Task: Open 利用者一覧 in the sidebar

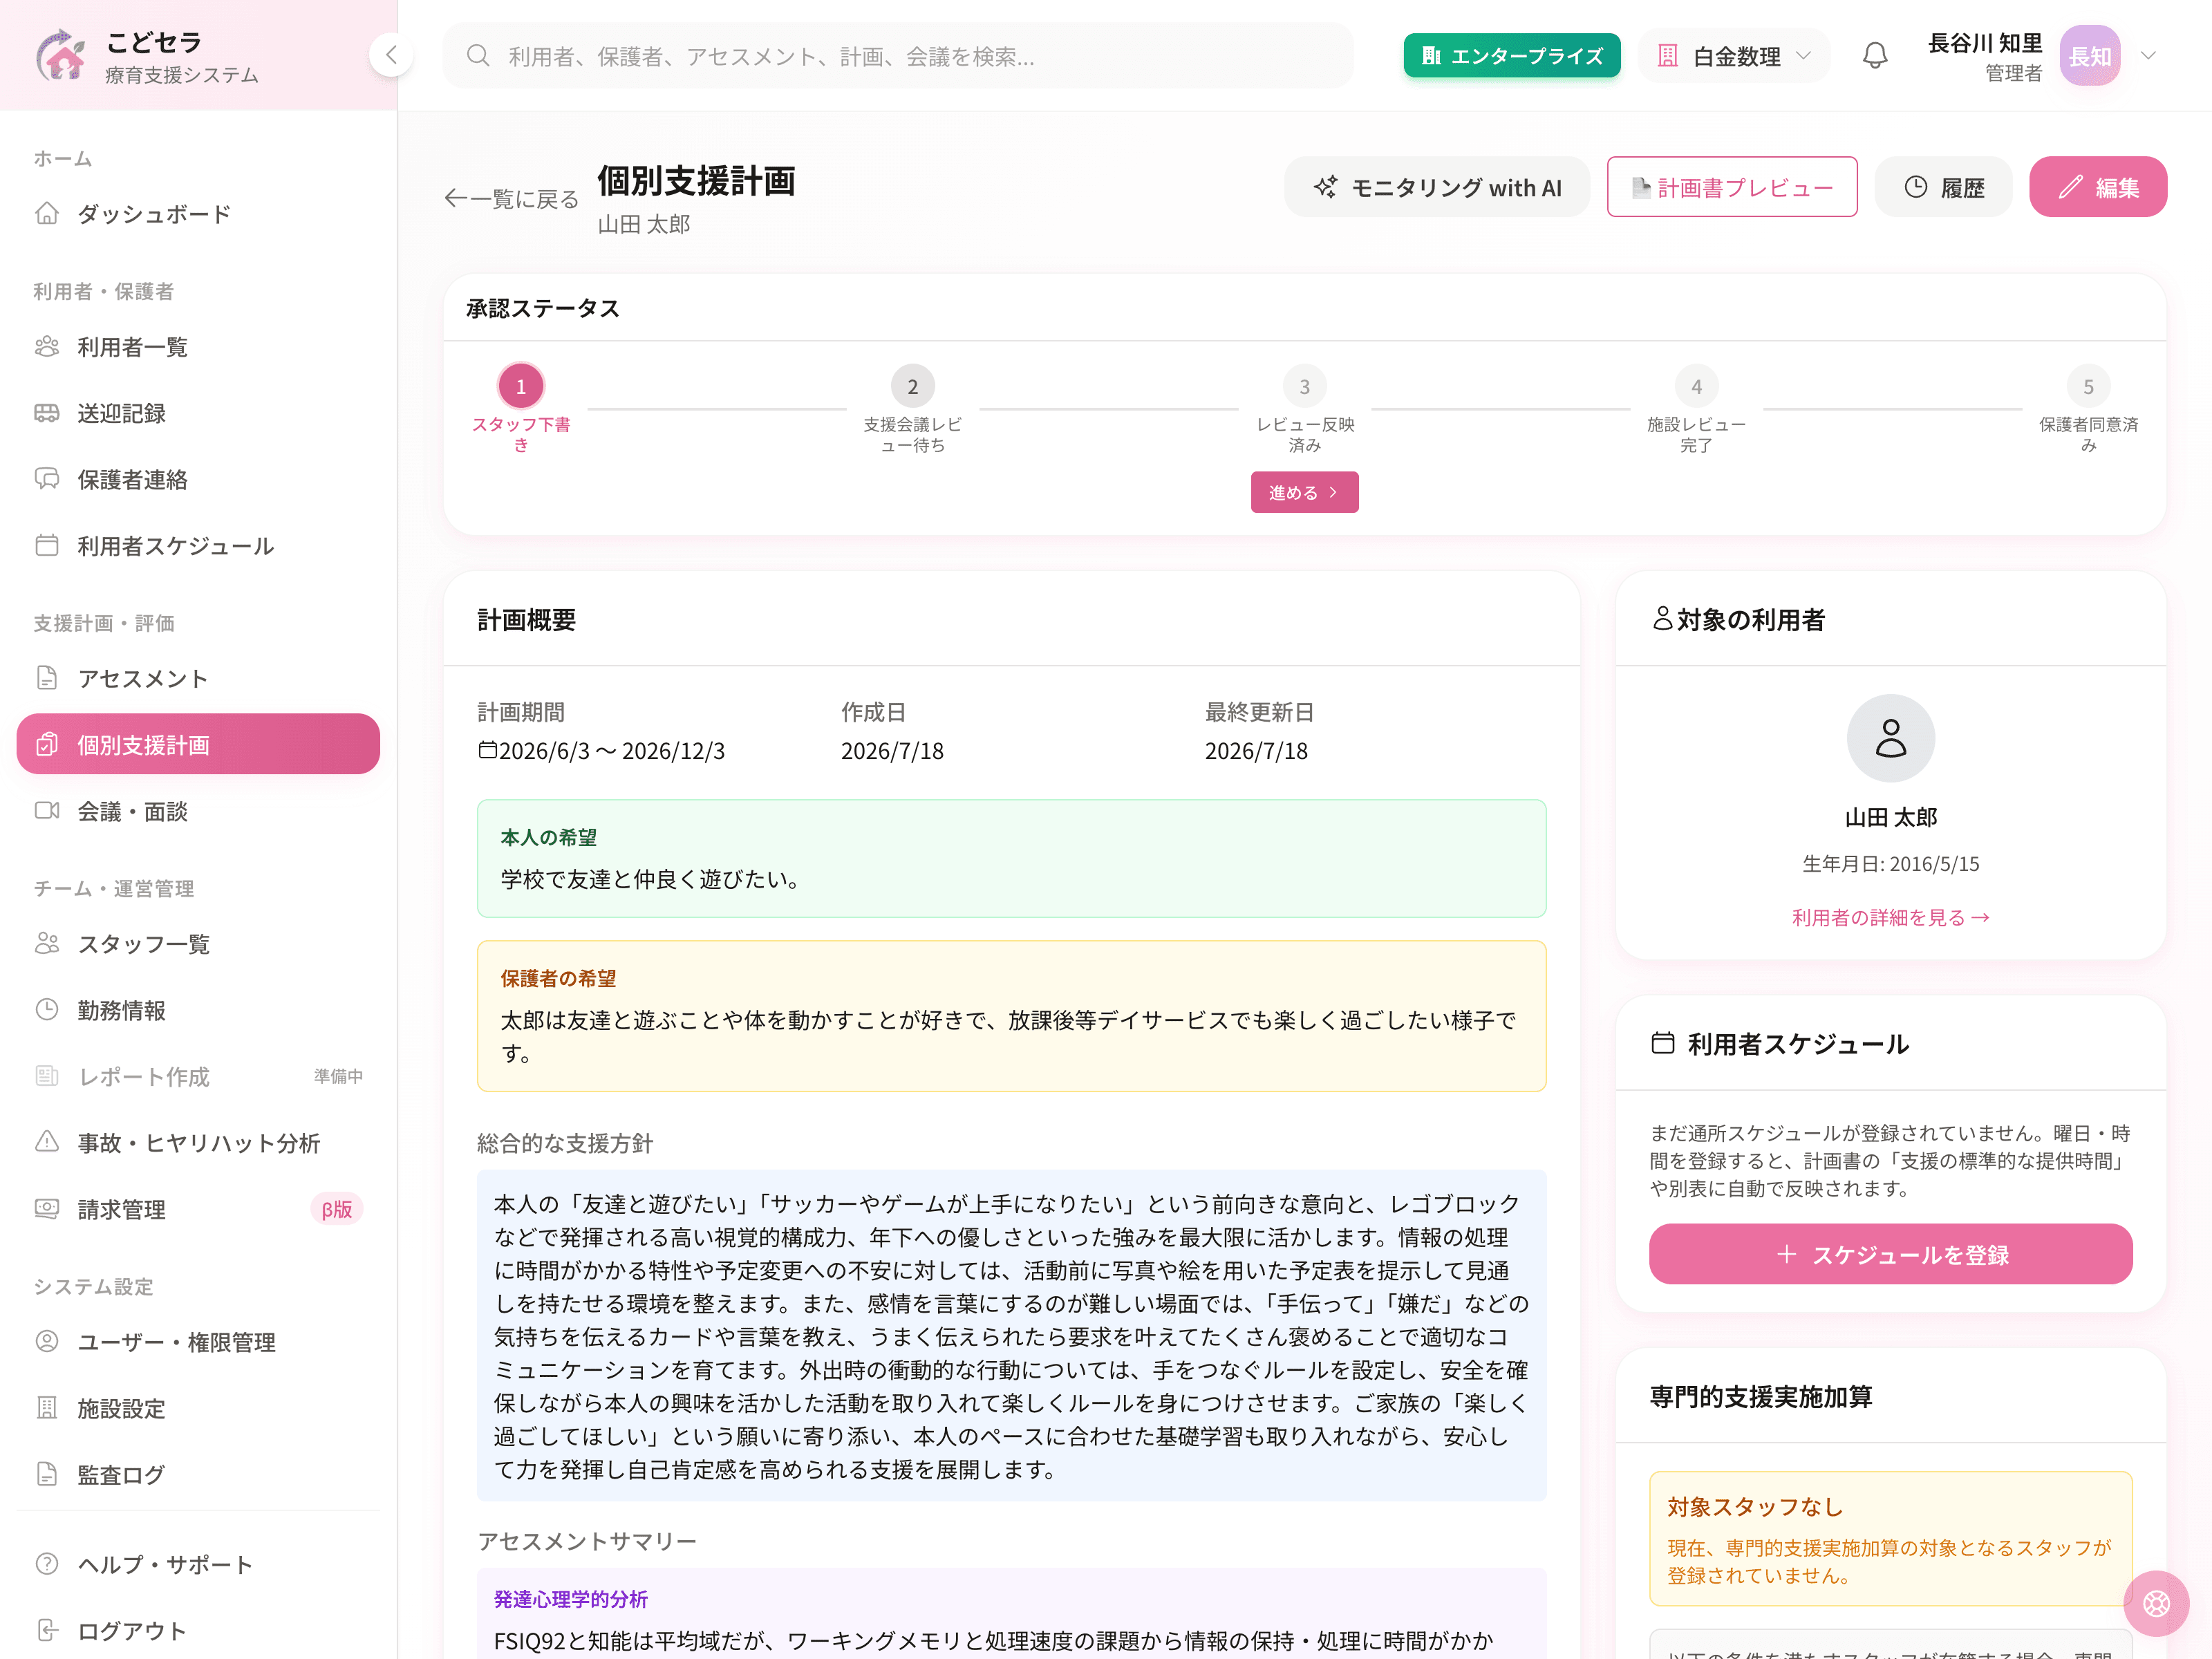Action: 198,347
